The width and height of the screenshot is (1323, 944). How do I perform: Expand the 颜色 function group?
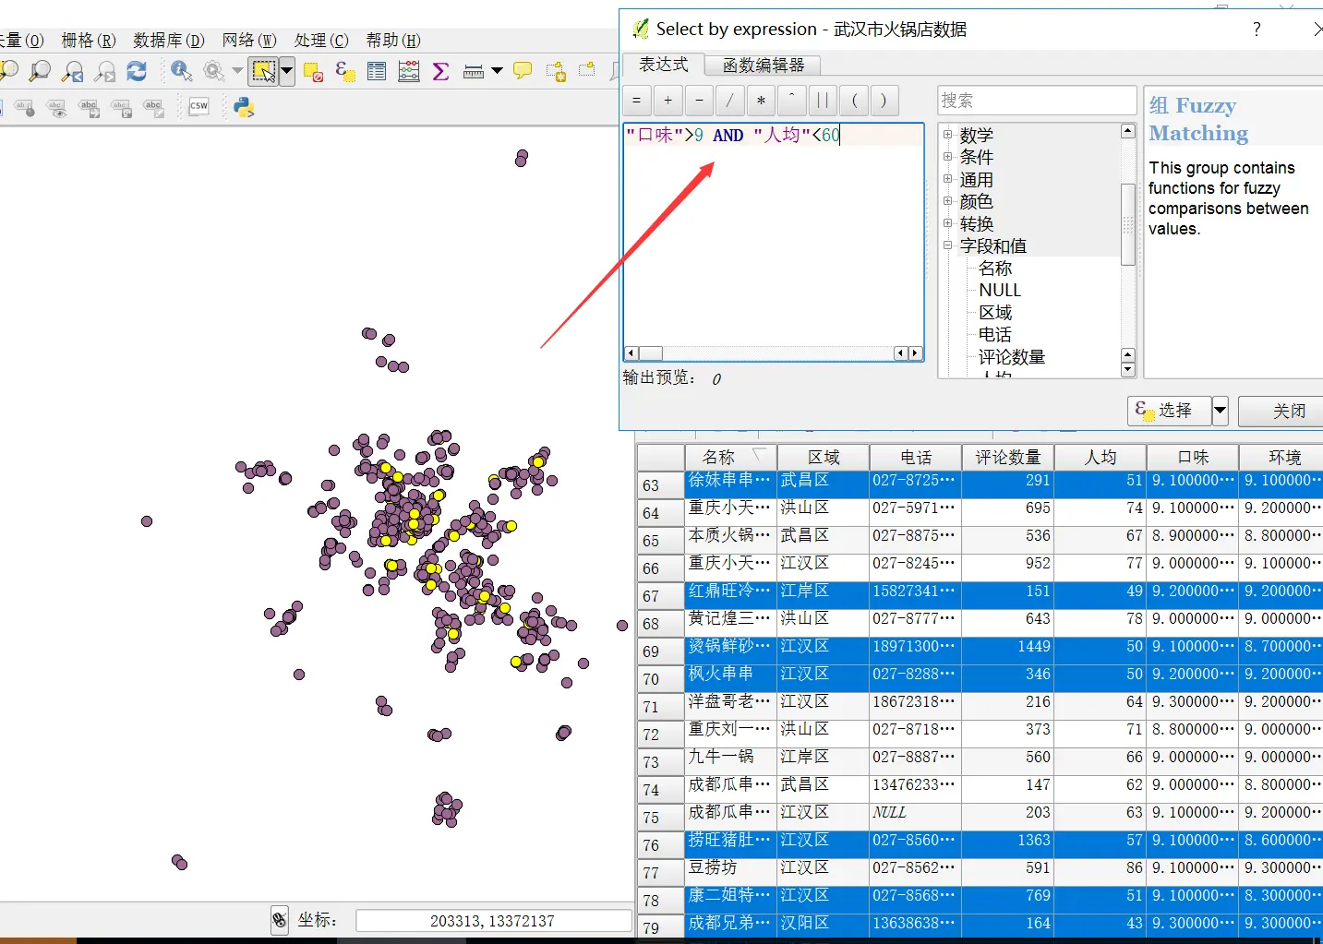point(947,201)
